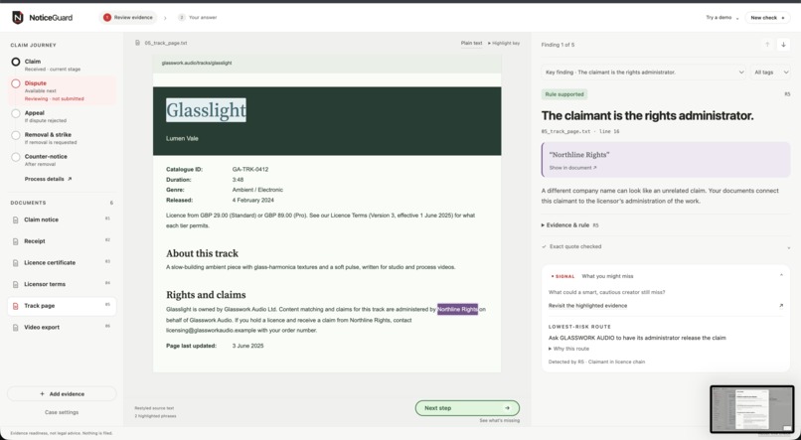Screen dimensions: 801x440
Task: Click the highlighted Glasslight title
Action: (x=206, y=110)
